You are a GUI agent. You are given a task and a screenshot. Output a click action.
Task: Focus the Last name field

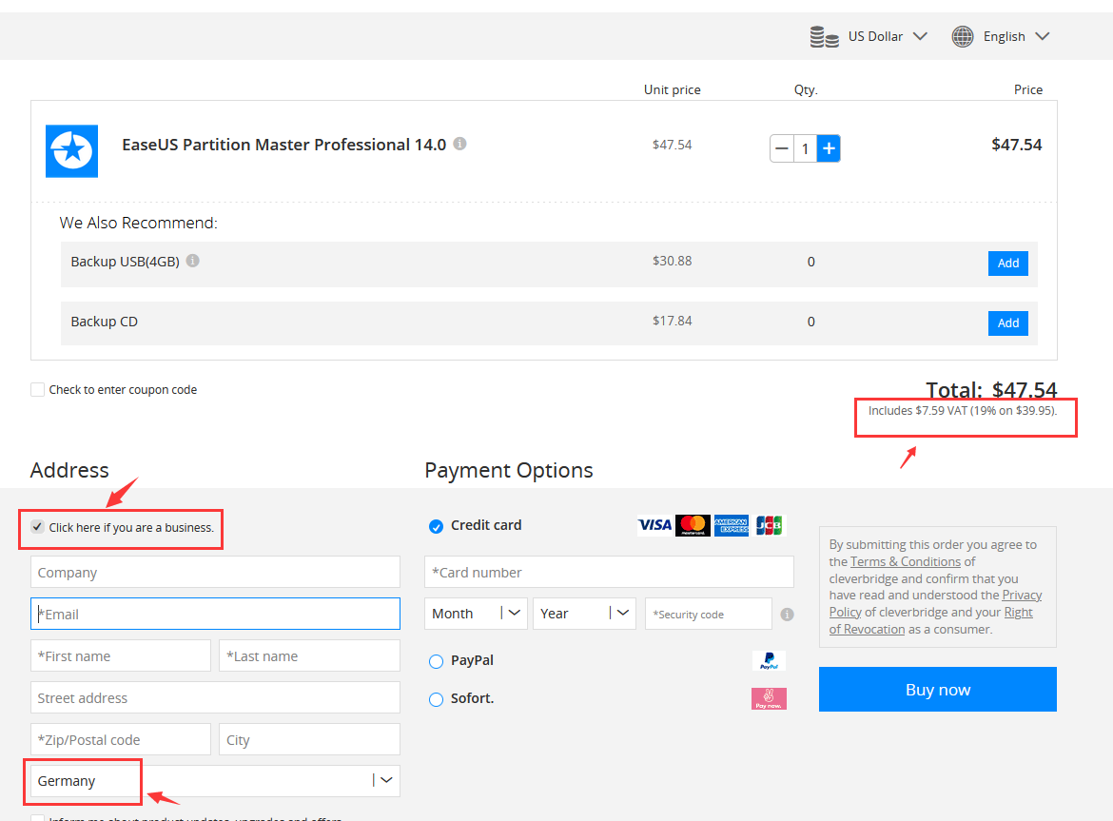tap(309, 655)
